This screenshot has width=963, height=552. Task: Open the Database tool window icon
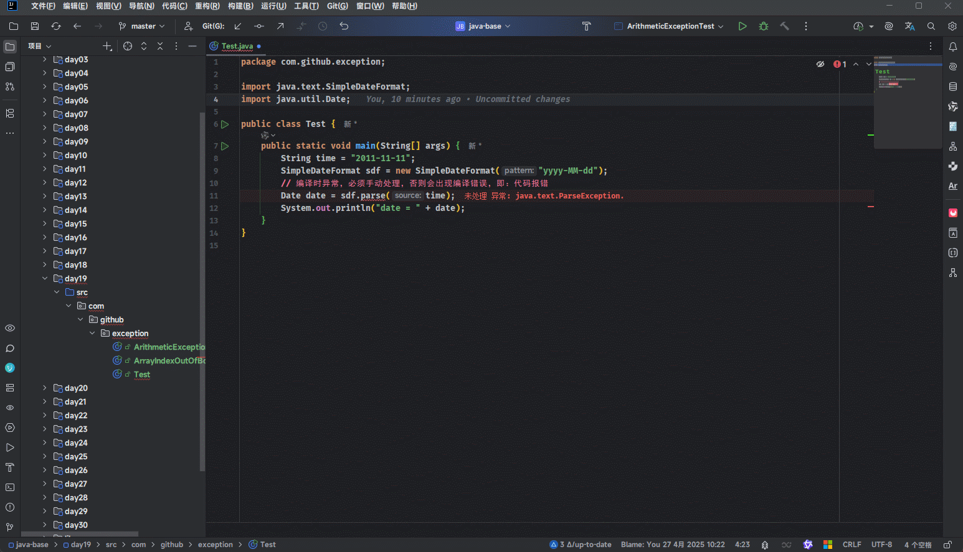(952, 87)
